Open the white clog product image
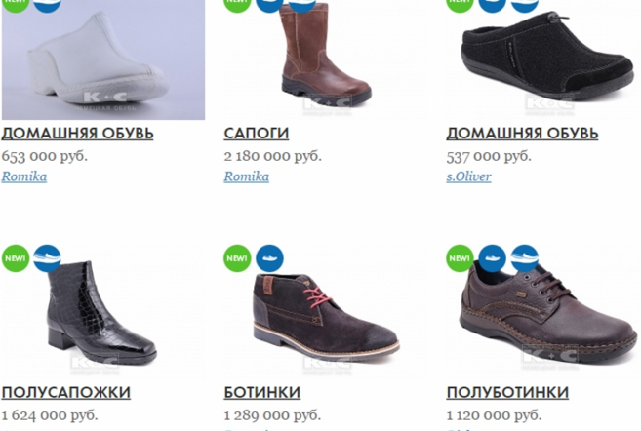This screenshot has height=431, width=641. point(103,59)
